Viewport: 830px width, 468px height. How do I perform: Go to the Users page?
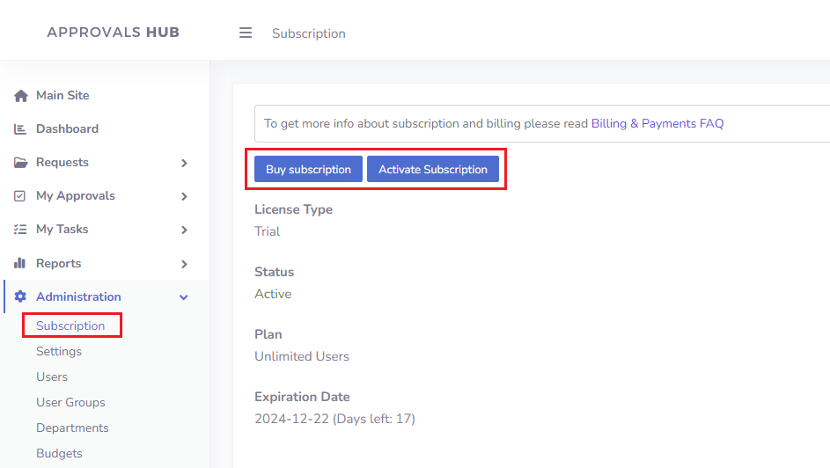pos(52,377)
